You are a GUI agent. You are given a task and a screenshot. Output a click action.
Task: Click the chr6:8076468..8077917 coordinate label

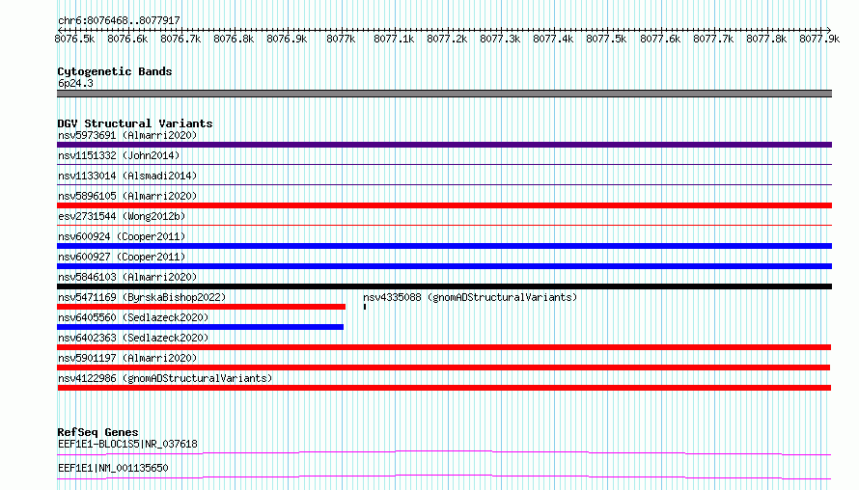pos(119,20)
